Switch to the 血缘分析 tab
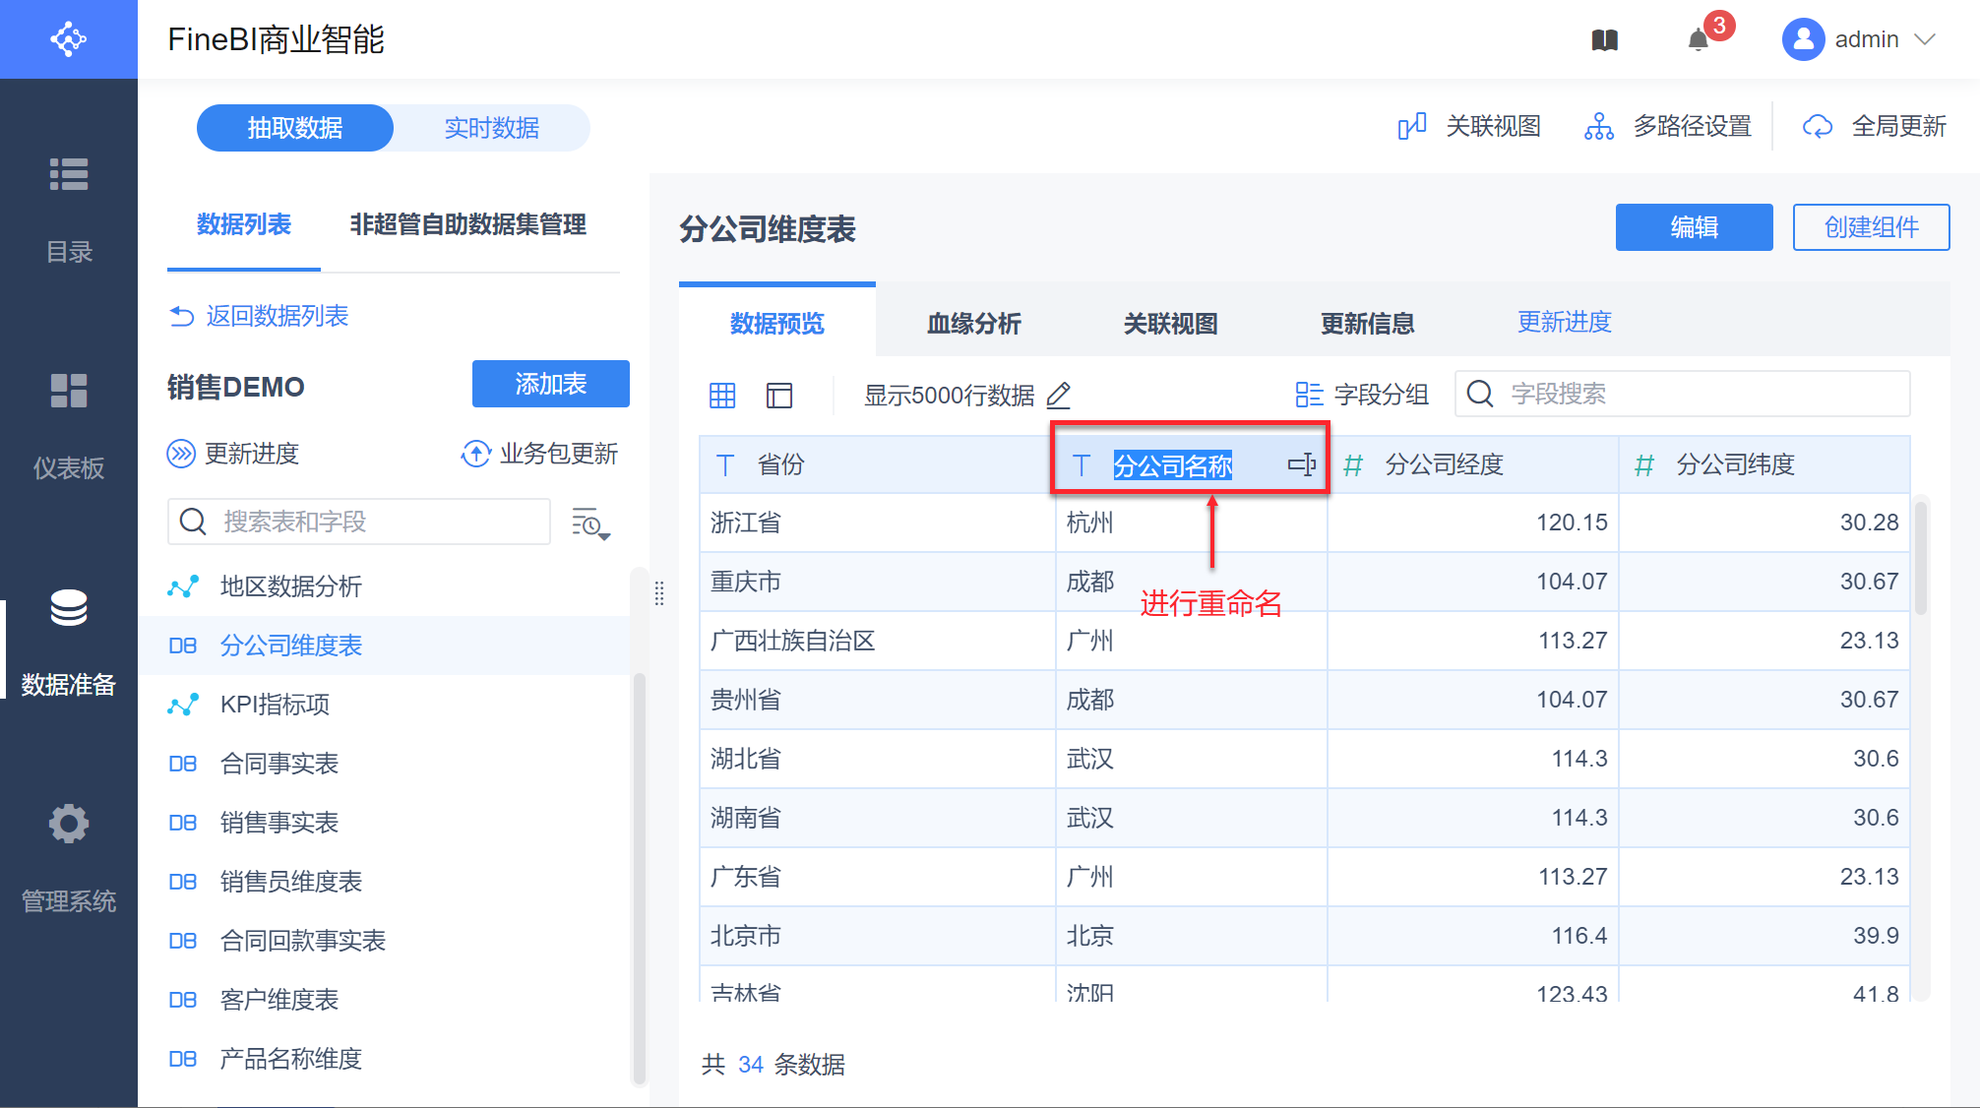The image size is (1980, 1108). (x=973, y=324)
